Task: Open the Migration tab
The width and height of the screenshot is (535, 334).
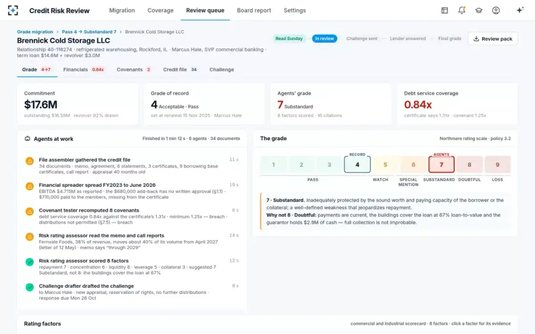Action: 122,10
